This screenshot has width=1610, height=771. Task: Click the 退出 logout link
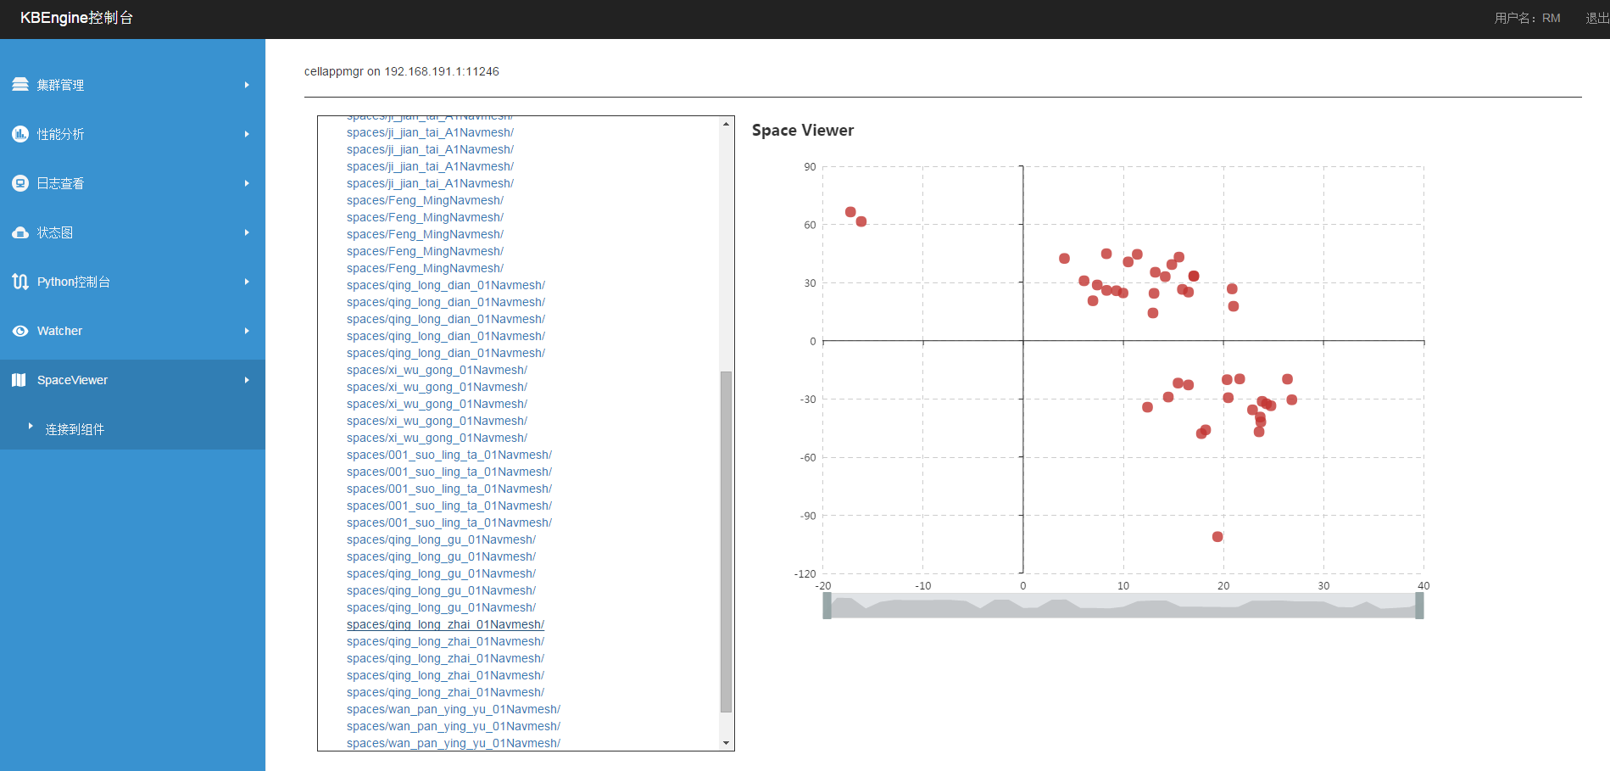coord(1597,18)
